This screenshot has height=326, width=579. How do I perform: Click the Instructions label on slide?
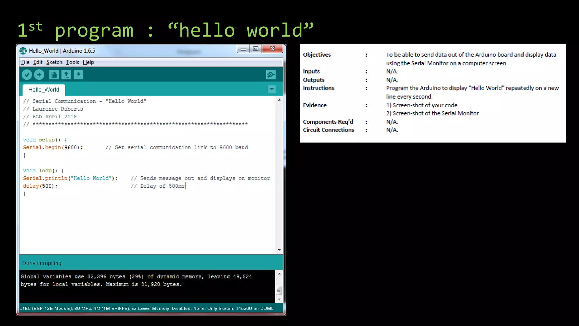(x=319, y=88)
